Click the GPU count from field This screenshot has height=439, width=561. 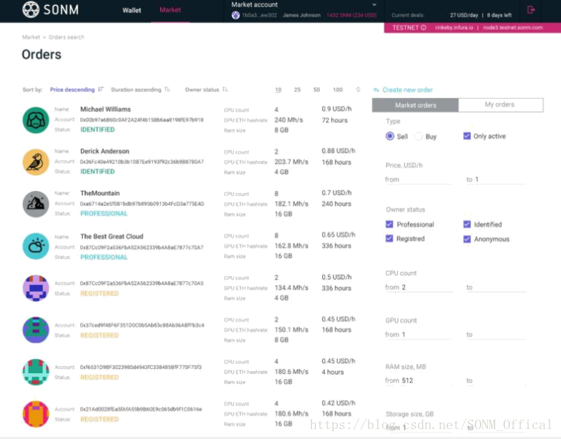[418, 335]
